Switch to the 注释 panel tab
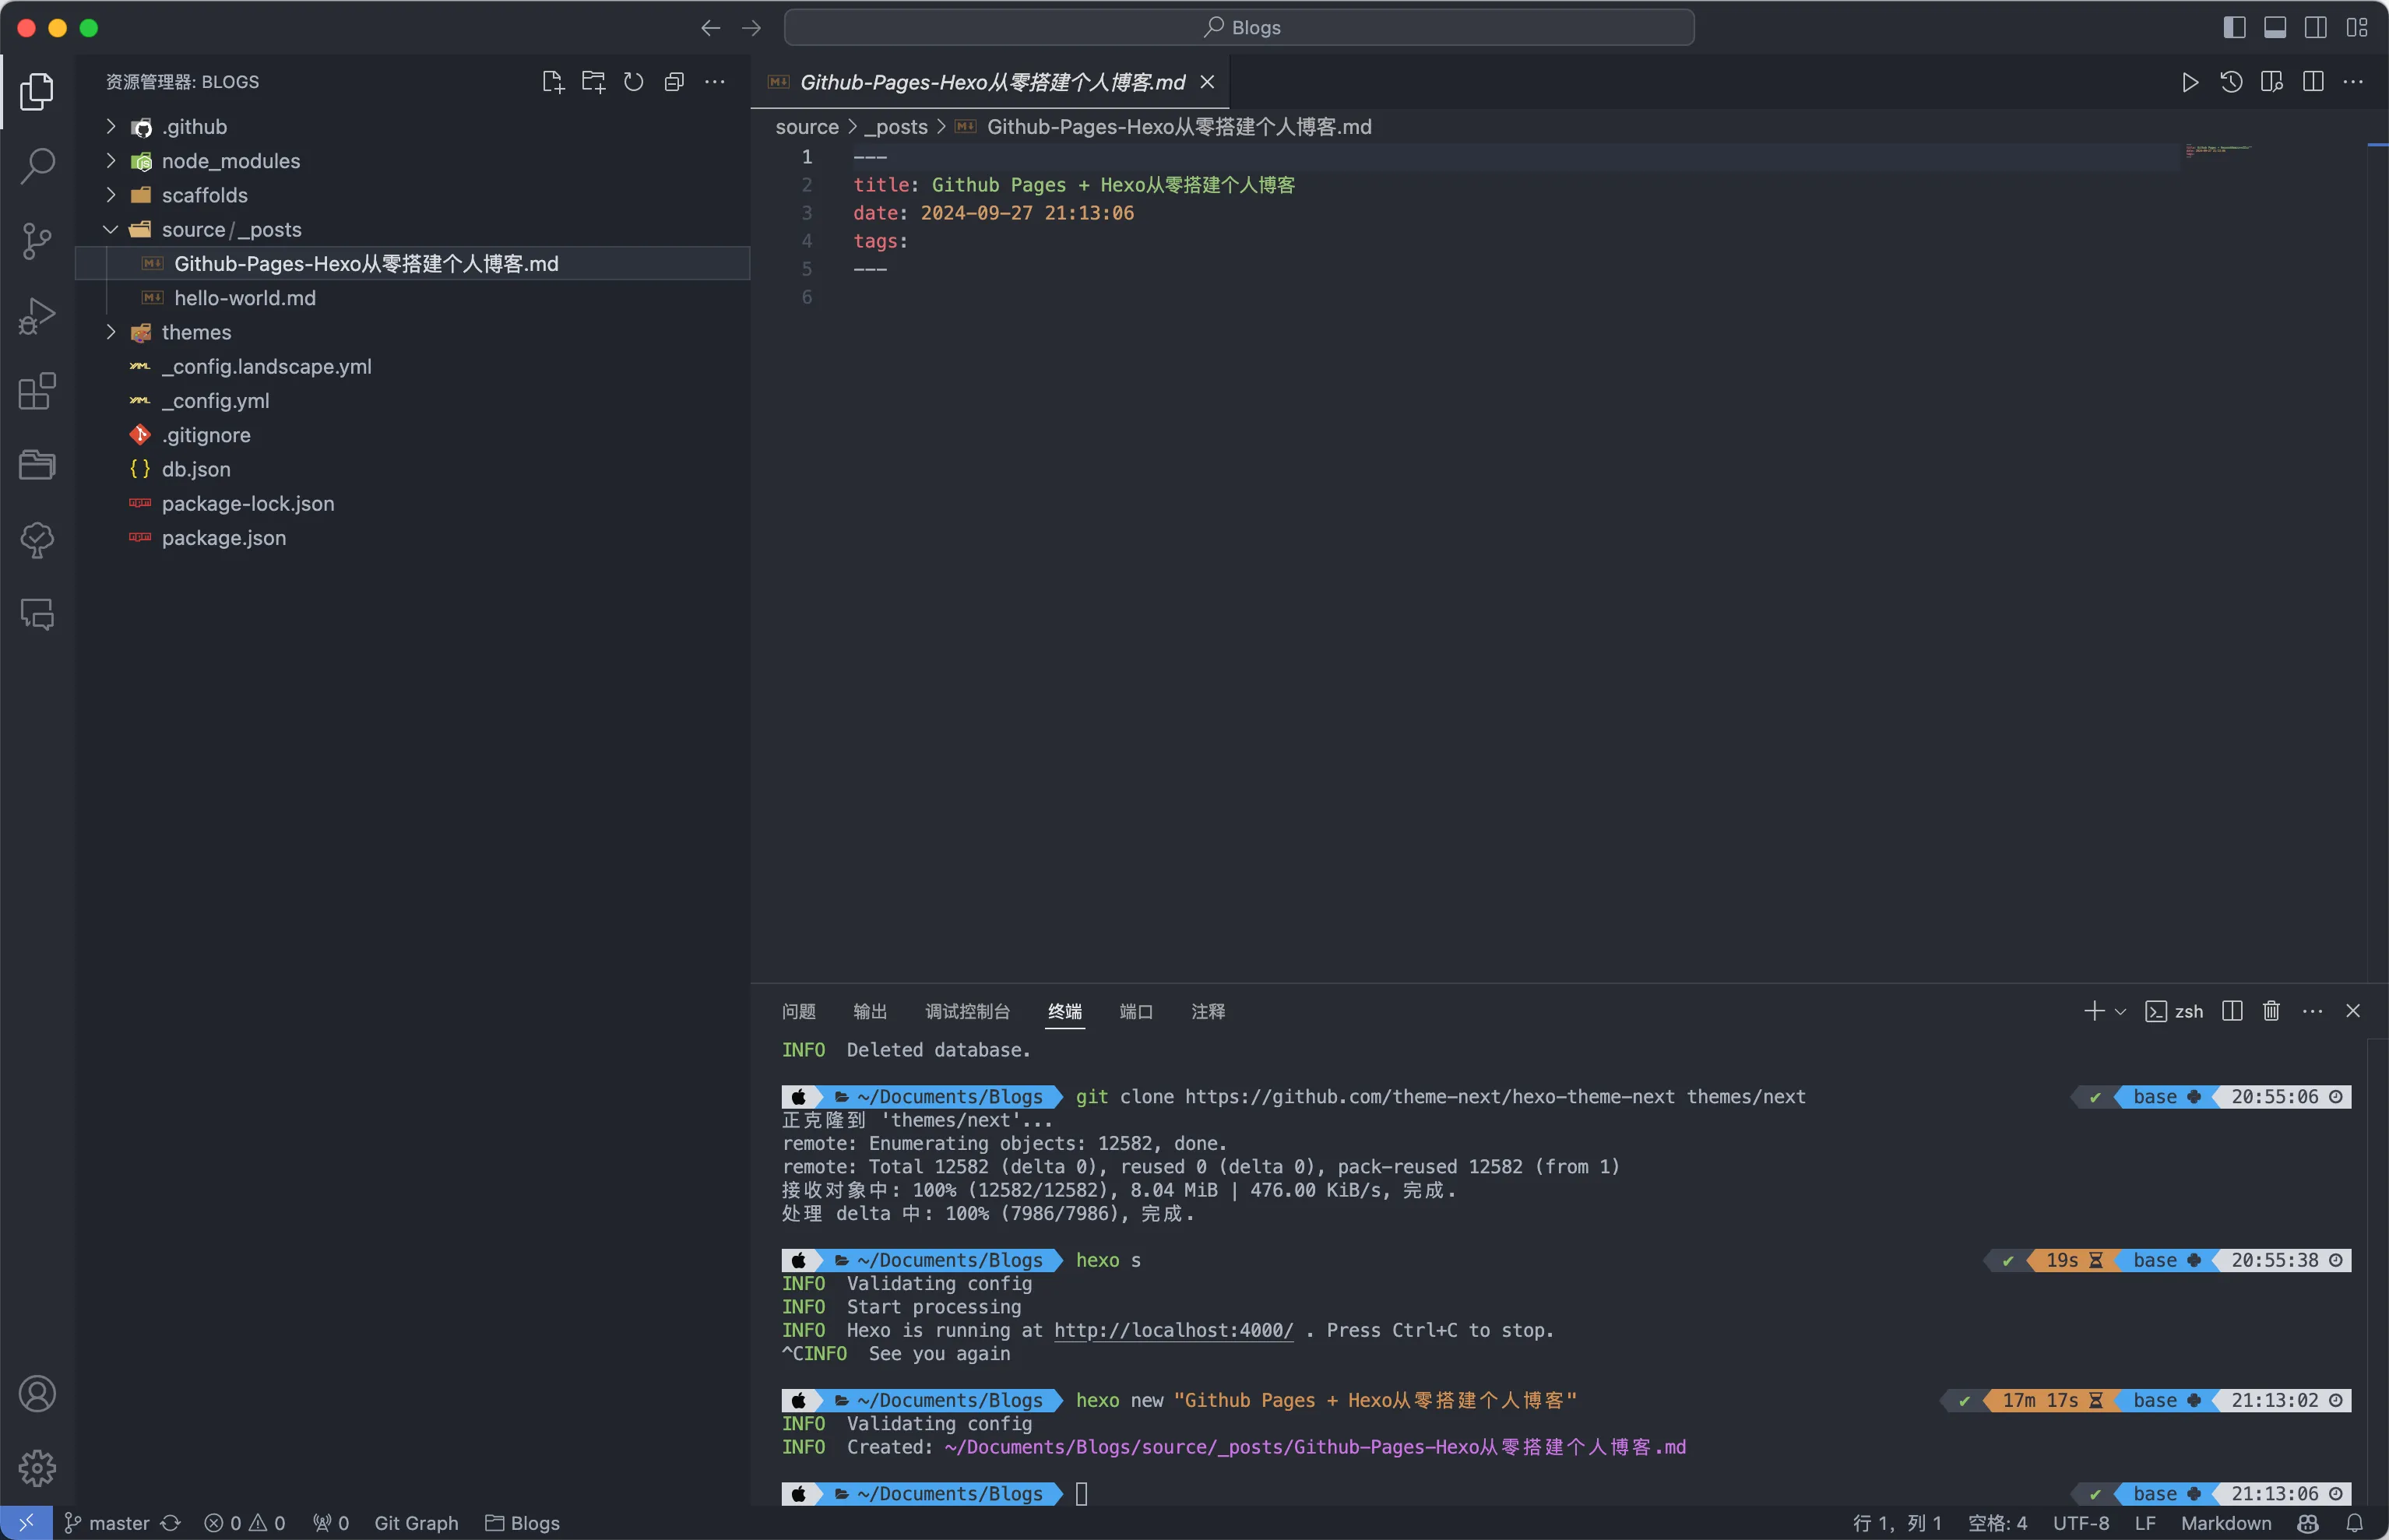Image resolution: width=2389 pixels, height=1540 pixels. (1208, 1011)
